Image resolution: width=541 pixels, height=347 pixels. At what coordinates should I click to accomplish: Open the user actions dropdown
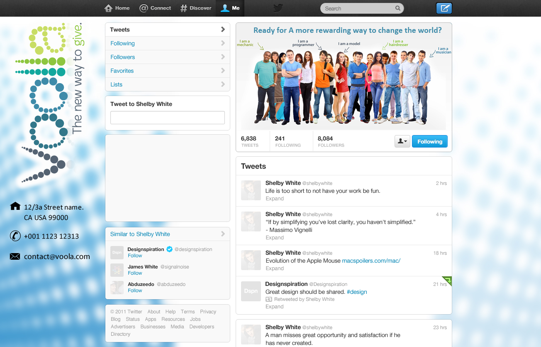(x=402, y=142)
